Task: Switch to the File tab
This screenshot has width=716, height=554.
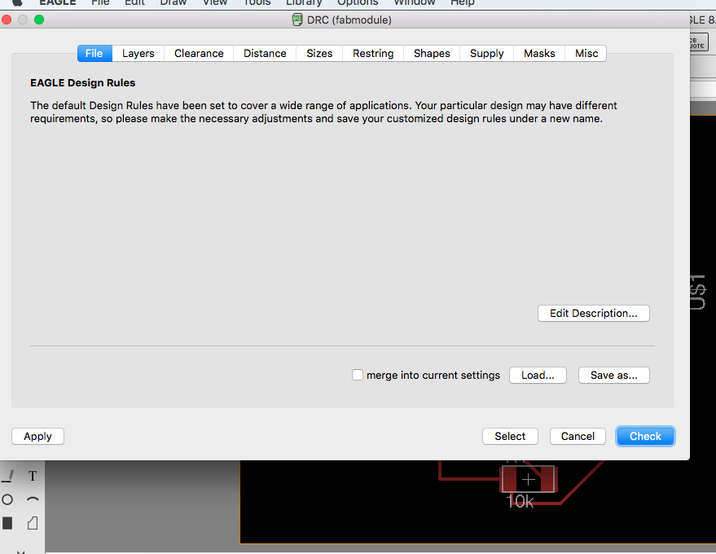Action: click(94, 54)
